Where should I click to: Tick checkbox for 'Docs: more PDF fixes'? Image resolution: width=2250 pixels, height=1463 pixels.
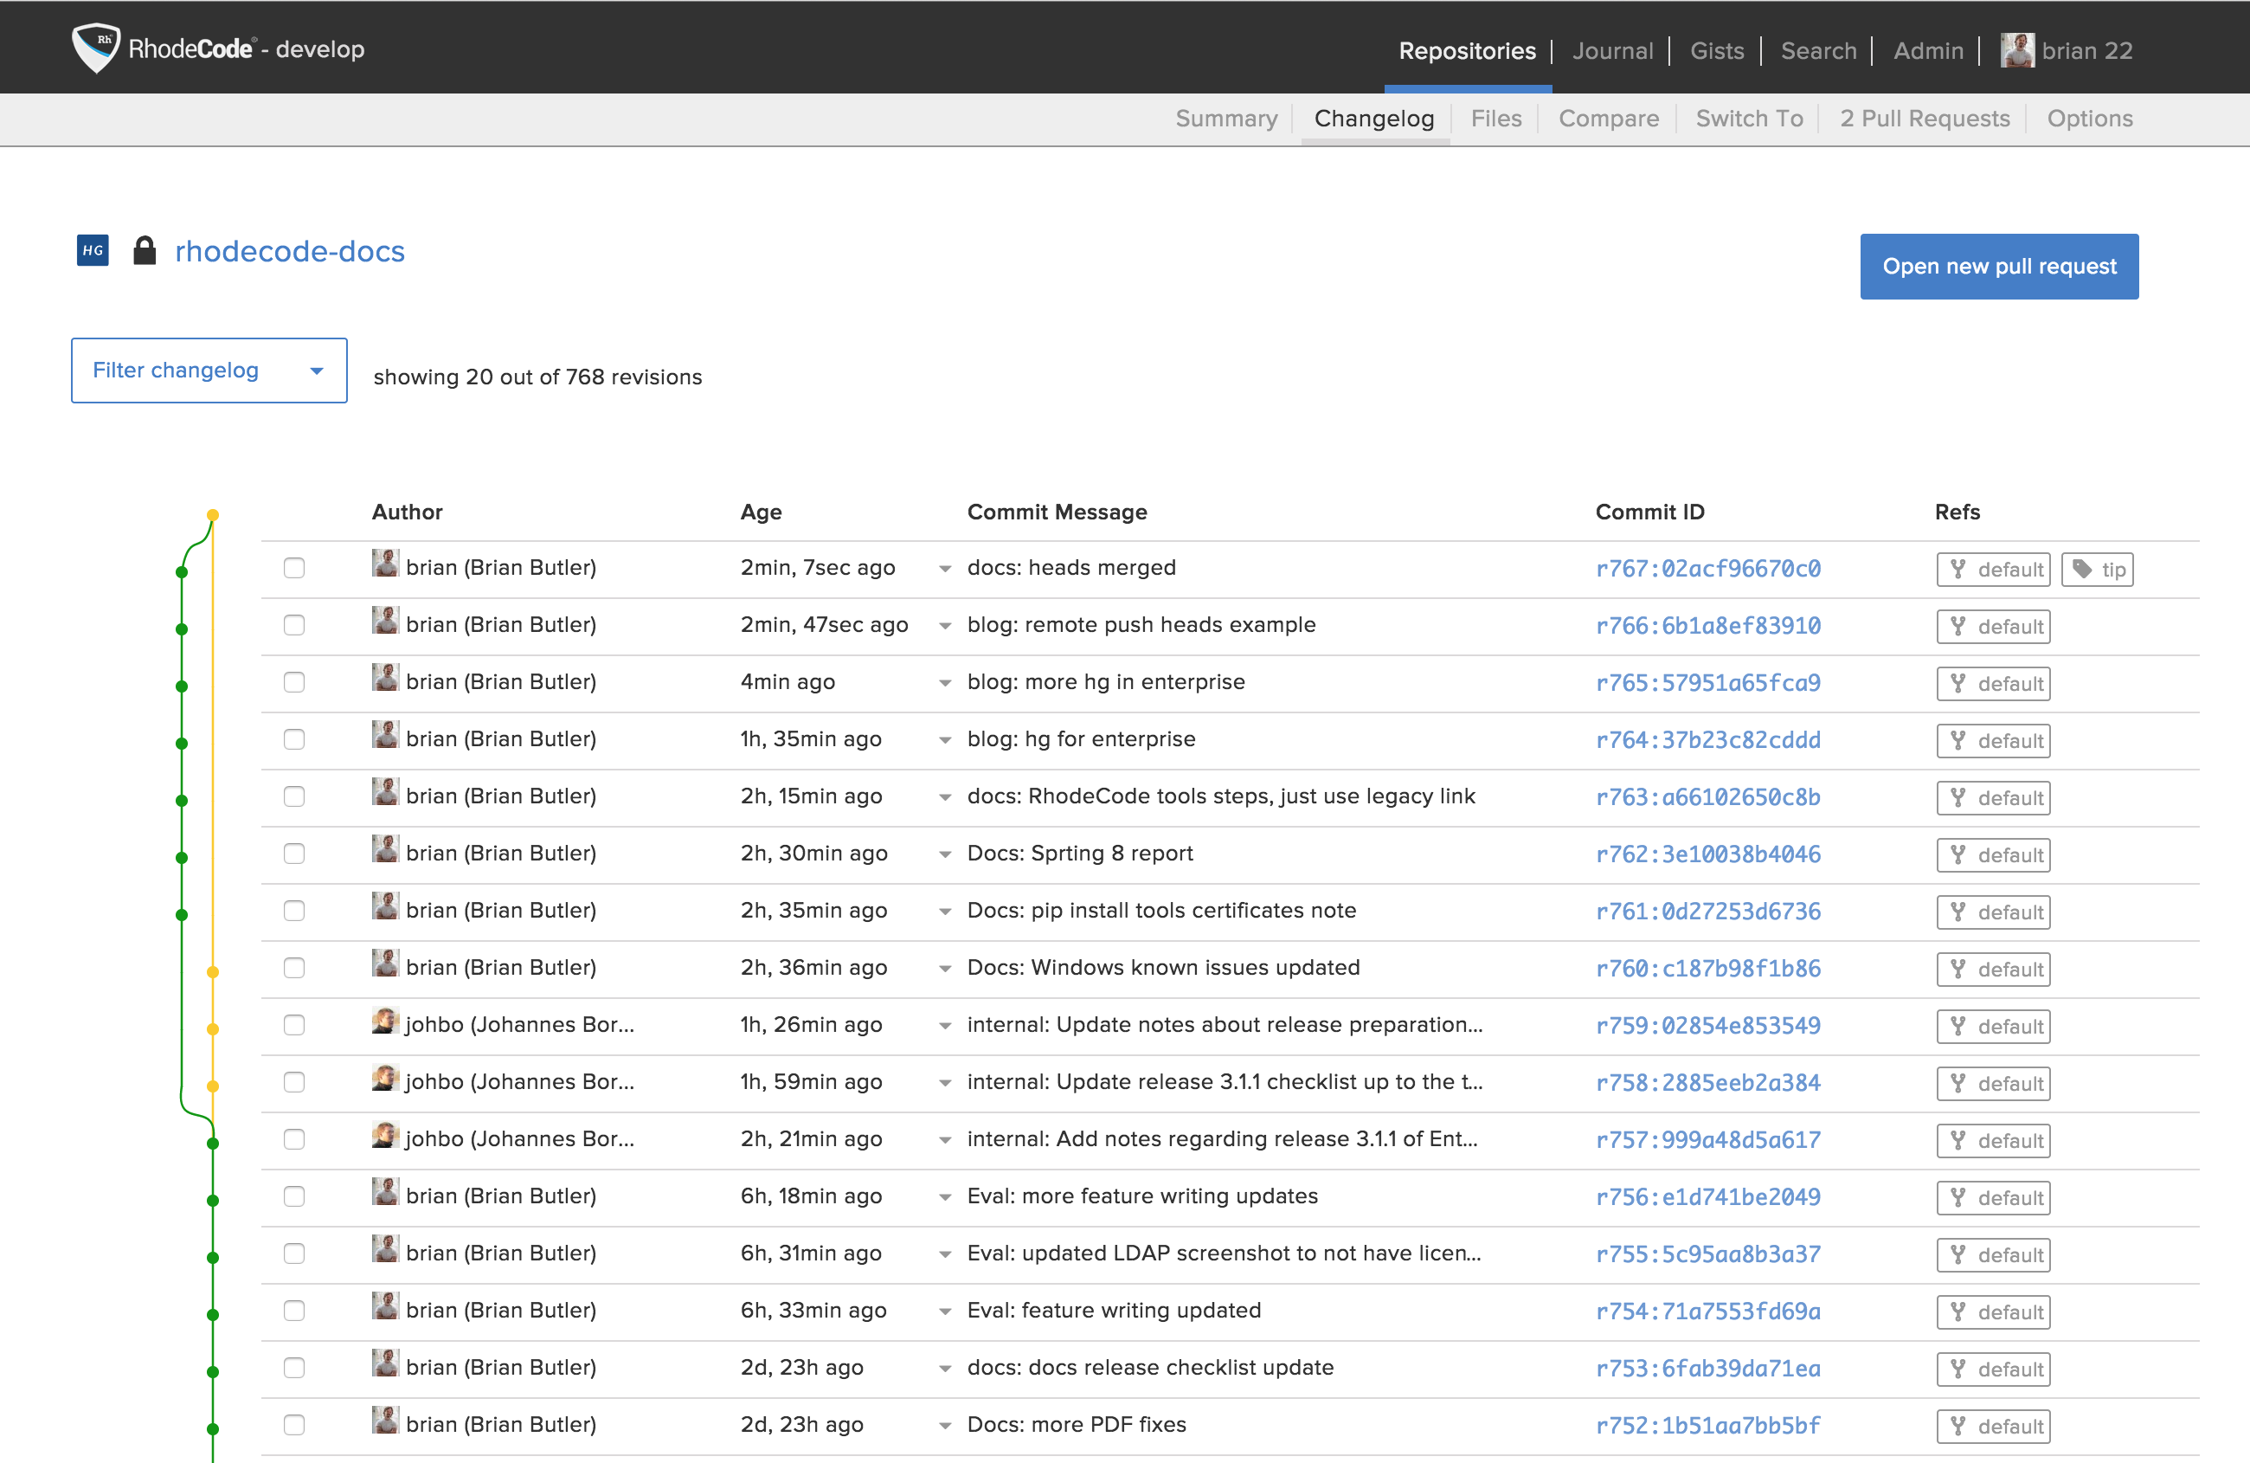coord(294,1425)
